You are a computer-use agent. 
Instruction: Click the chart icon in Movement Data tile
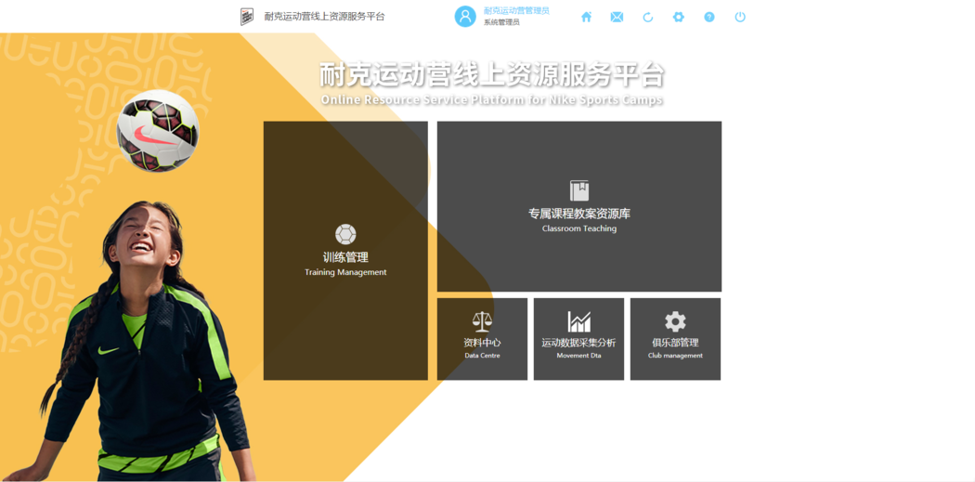pyautogui.click(x=578, y=321)
